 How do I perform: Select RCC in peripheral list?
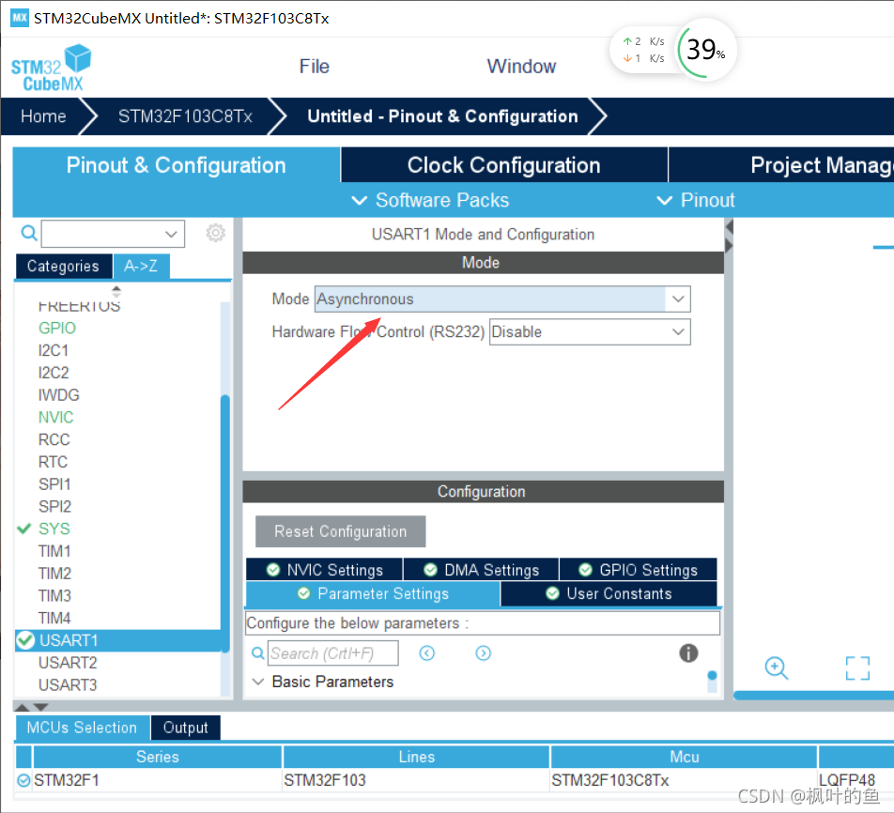[x=54, y=439]
